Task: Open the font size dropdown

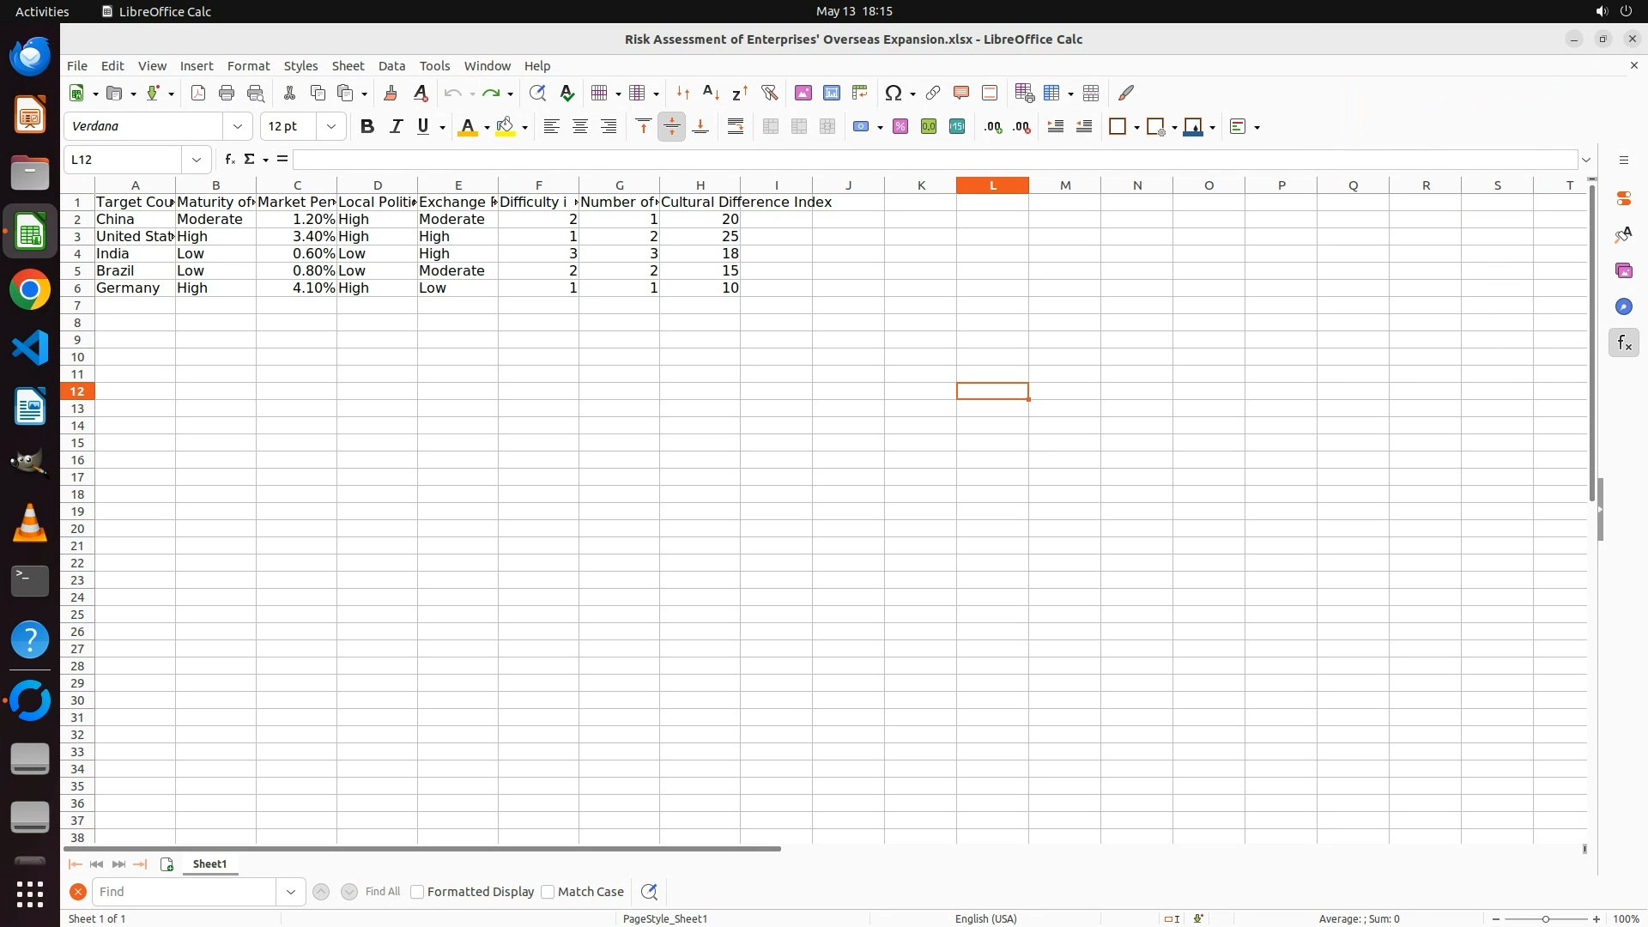Action: click(330, 127)
